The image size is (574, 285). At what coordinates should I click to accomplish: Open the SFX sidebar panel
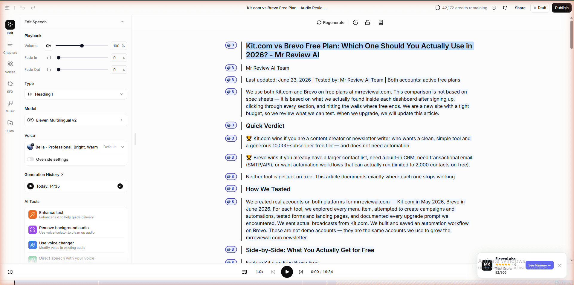tap(10, 87)
